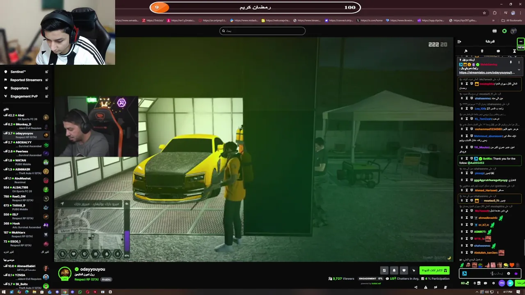
Task: Unpin the pinned chat message
Action: (x=511, y=62)
